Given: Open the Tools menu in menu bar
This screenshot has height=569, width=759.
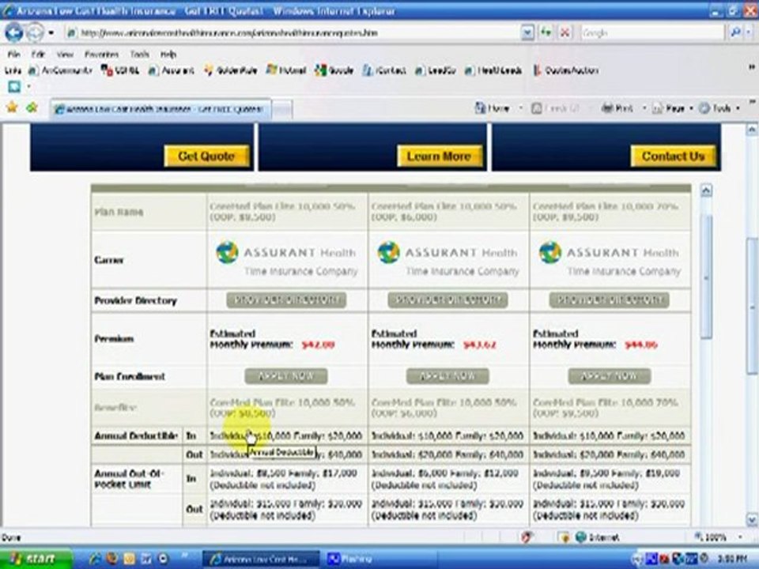Looking at the screenshot, I should click(x=139, y=55).
